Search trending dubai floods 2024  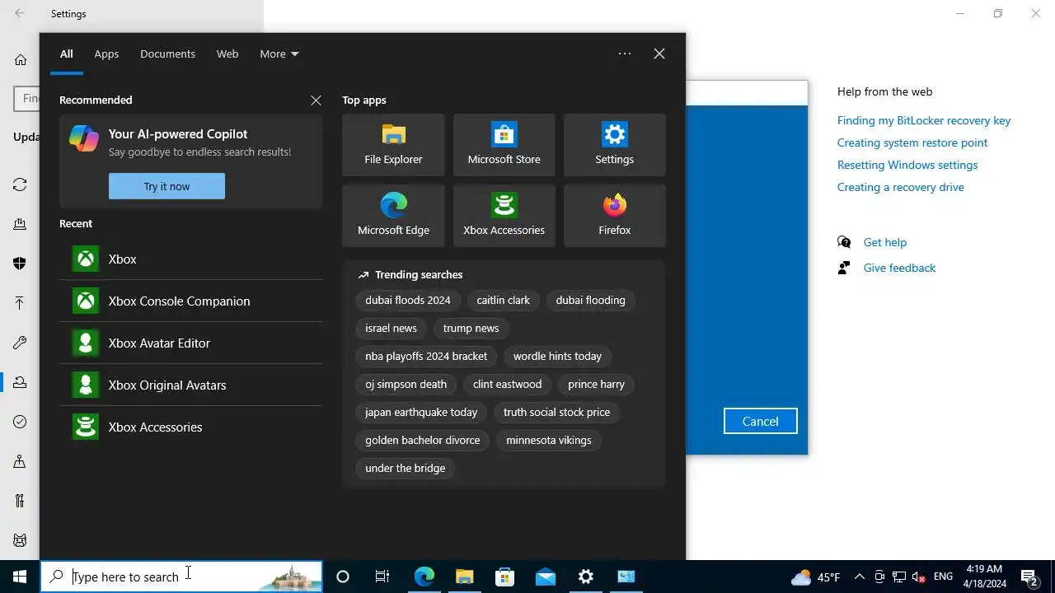point(408,300)
